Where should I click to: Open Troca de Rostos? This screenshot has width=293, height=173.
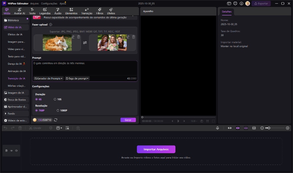point(16,100)
